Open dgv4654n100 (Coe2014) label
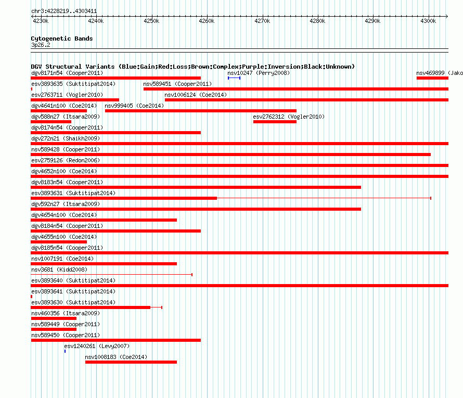Screen dimensions: 463x398 (x=64, y=215)
